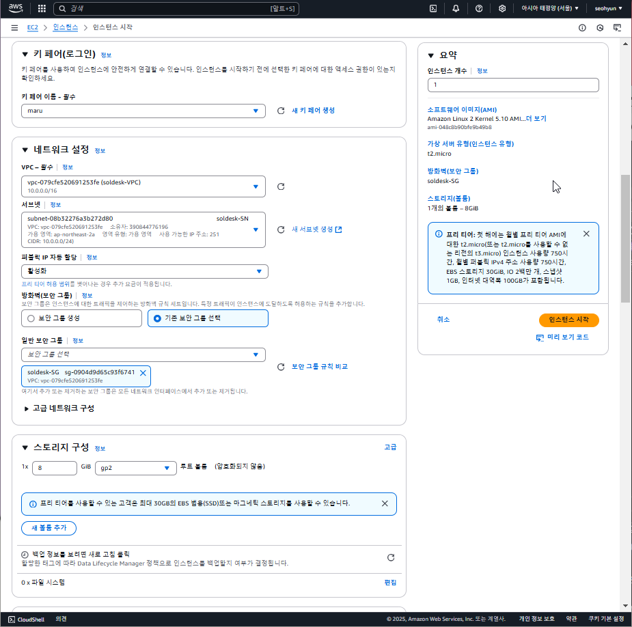Go to EC2 breadcrumb link
The height and width of the screenshot is (627, 632).
(x=32, y=27)
